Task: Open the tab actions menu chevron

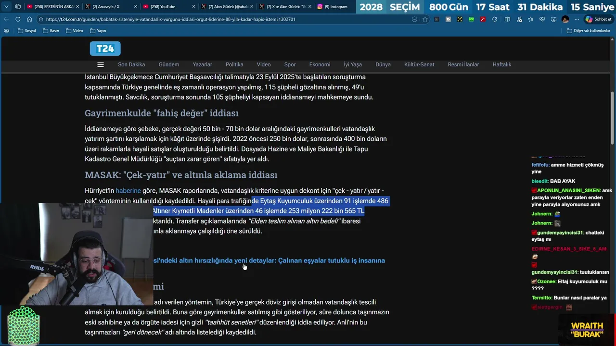Action: (6, 7)
